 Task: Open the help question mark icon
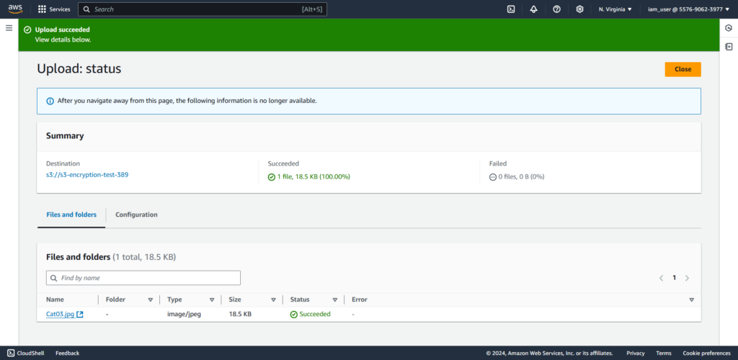click(x=556, y=9)
